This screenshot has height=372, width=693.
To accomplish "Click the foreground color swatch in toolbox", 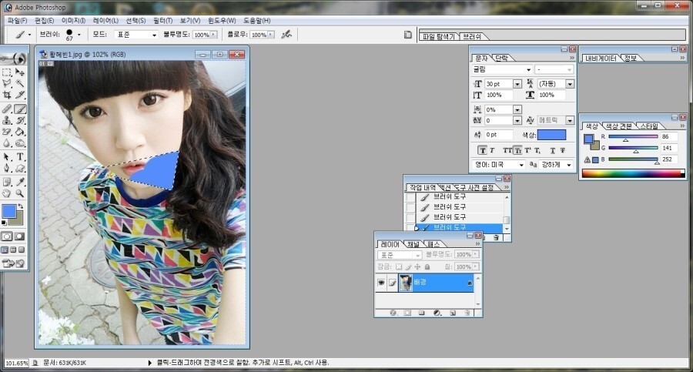I will click(x=8, y=211).
